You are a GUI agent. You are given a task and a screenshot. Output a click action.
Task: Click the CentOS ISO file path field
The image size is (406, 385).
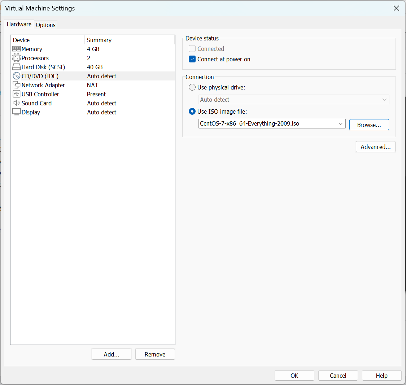click(267, 124)
